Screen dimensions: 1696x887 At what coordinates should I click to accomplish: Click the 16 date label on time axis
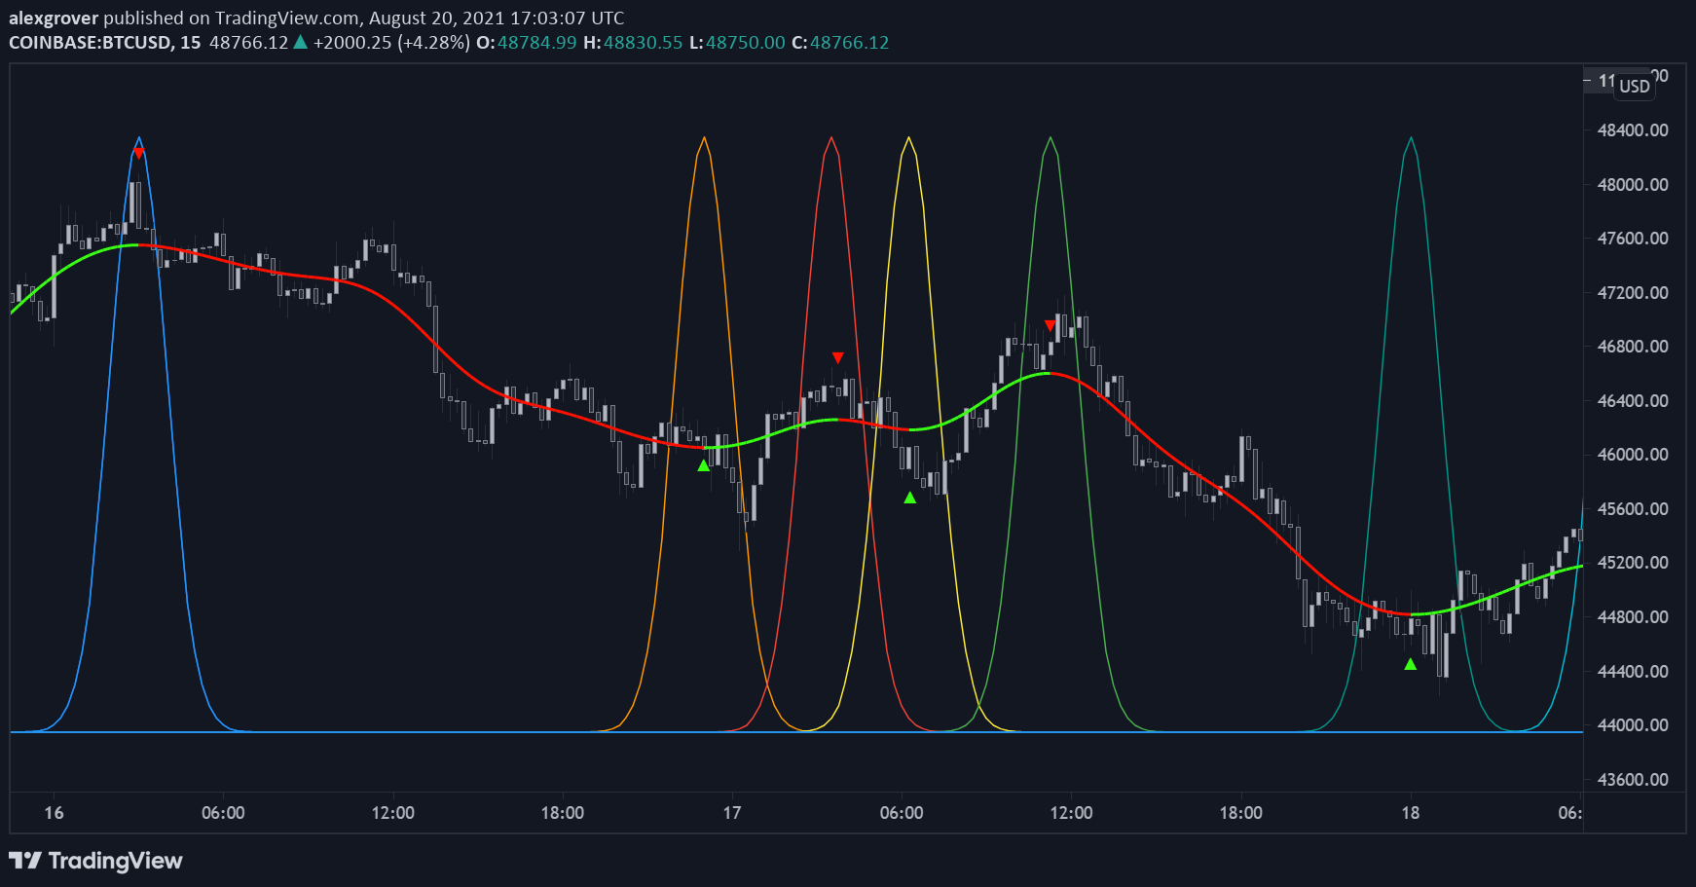point(54,813)
